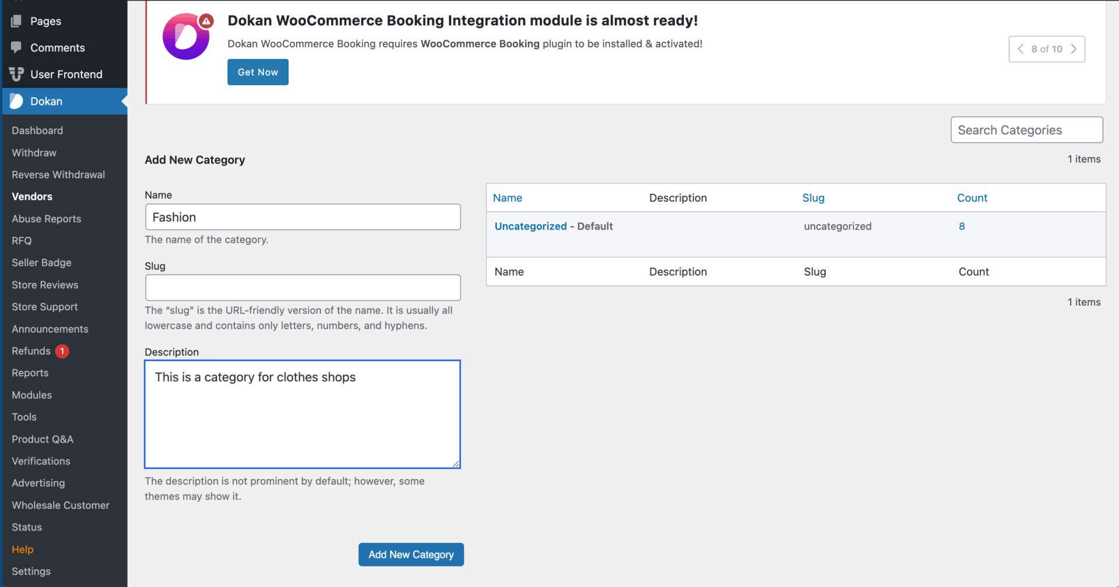Click the Description textarea
Viewport: 1119px width, 587px height.
click(302, 414)
